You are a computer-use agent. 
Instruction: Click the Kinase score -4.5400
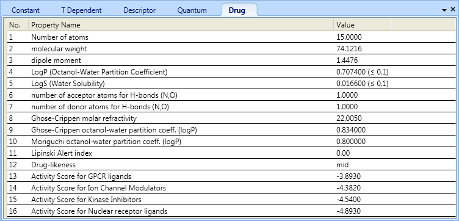point(349,200)
